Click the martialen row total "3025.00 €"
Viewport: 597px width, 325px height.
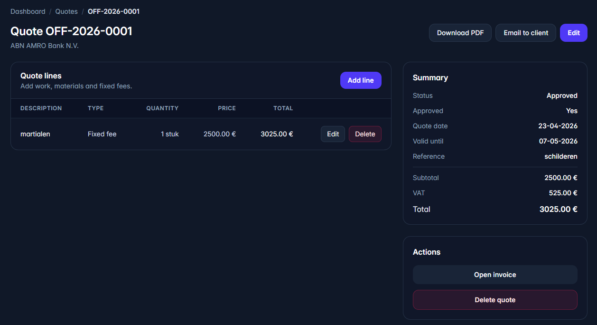click(277, 134)
